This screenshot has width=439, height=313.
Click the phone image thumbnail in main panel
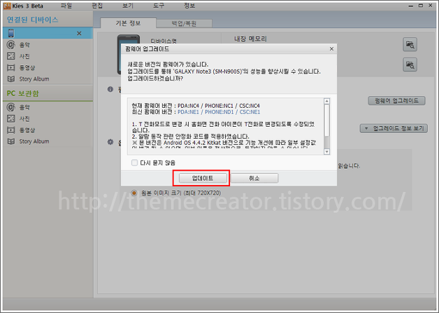128,55
